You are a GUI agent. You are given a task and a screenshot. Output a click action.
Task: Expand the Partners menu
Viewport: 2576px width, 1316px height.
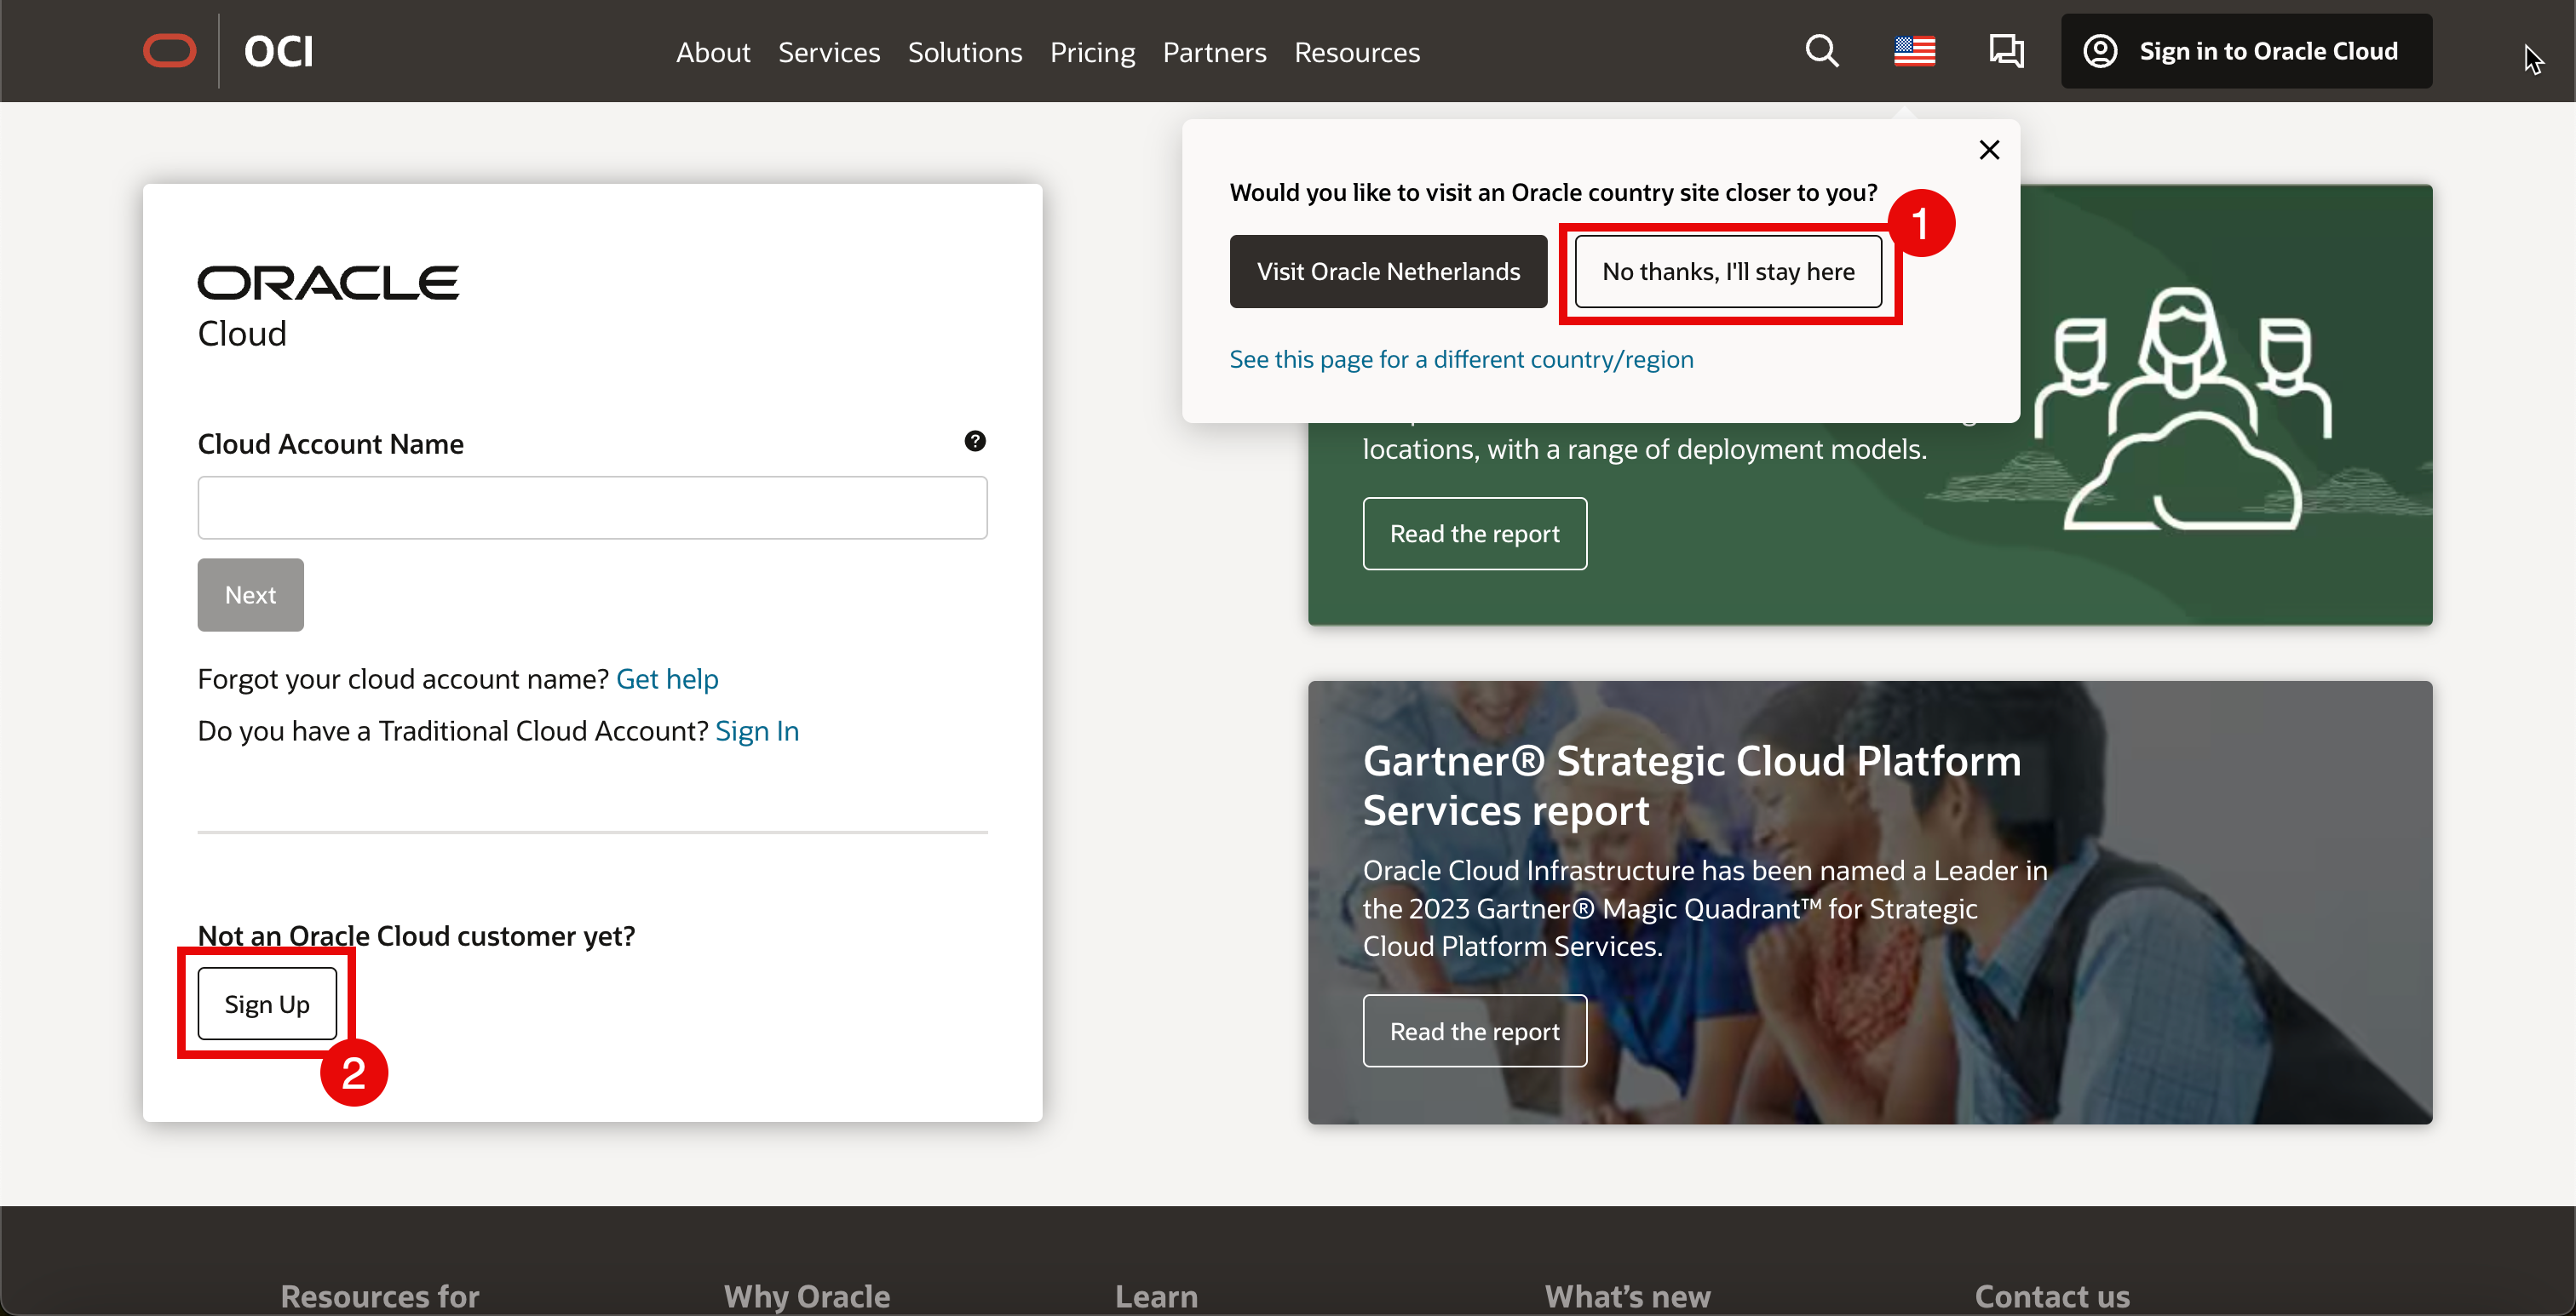1213,52
